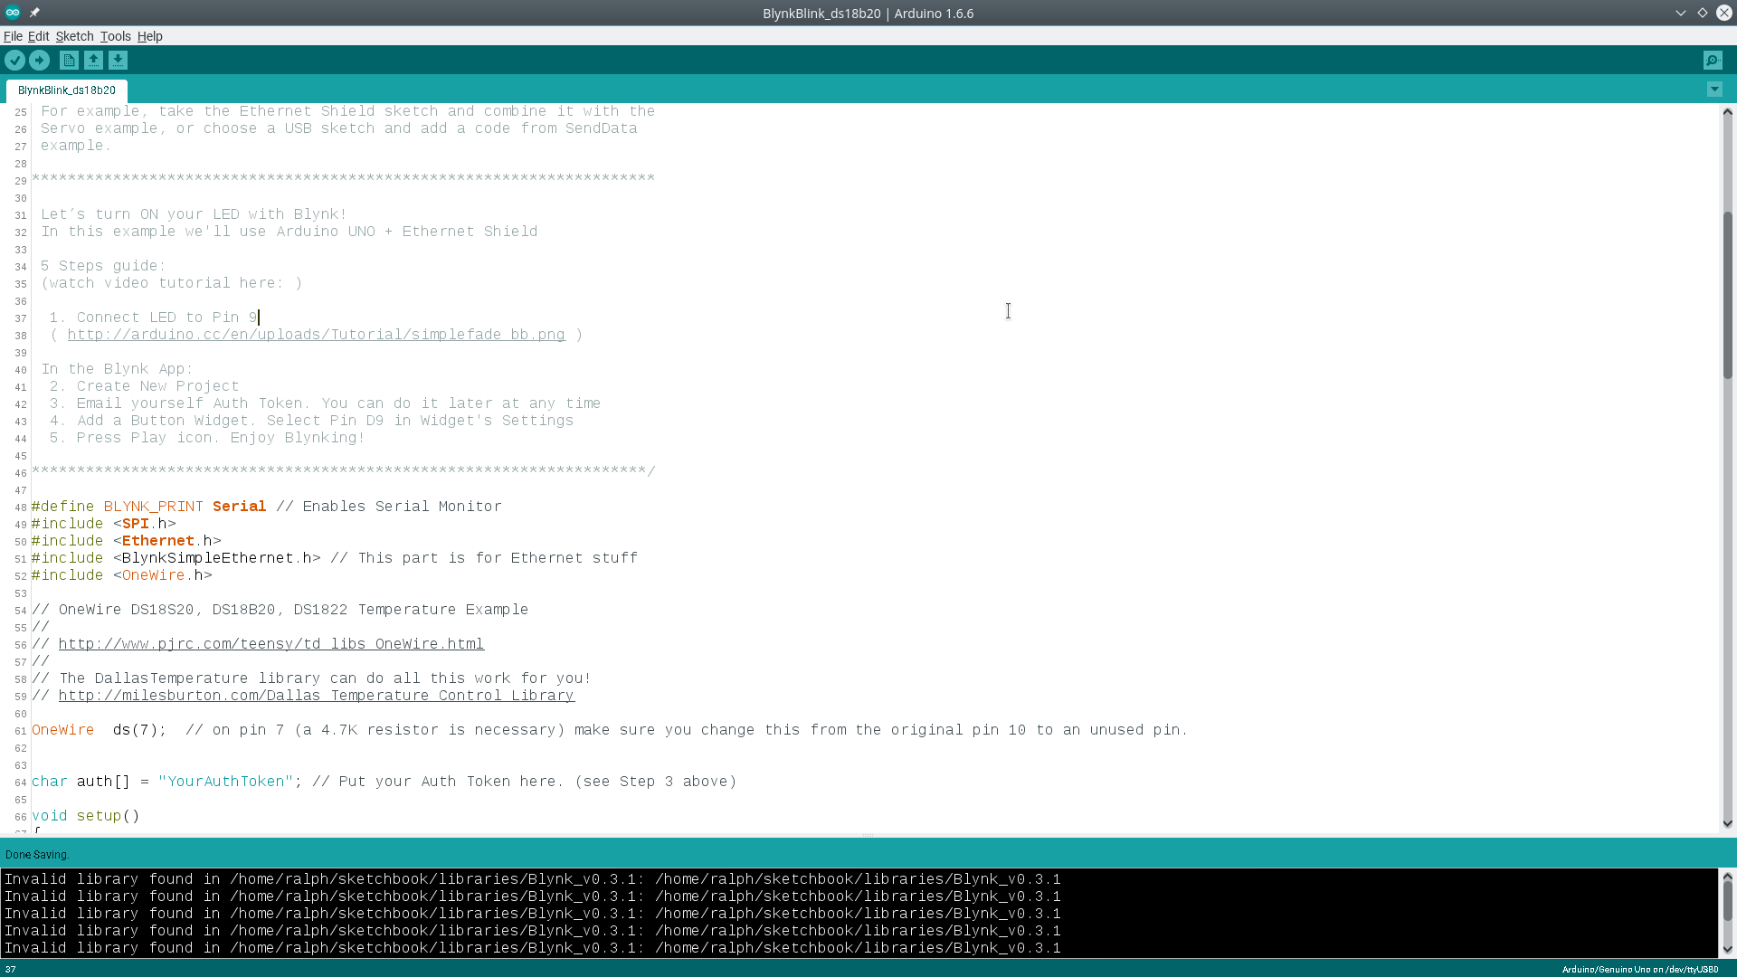Viewport: 1737px width, 977px height.
Task: Open the File menu
Action: pyautogui.click(x=13, y=36)
